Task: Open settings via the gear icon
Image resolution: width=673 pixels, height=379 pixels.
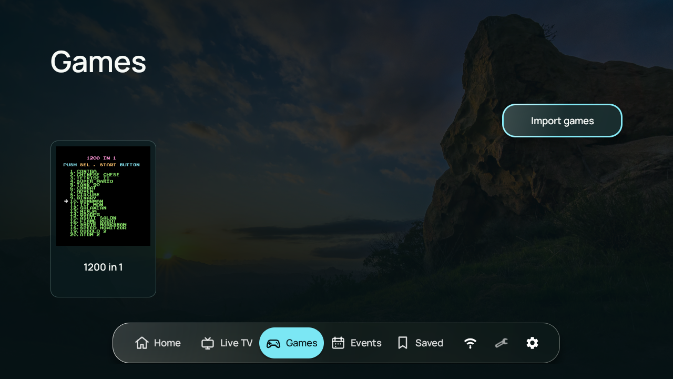Action: click(532, 343)
